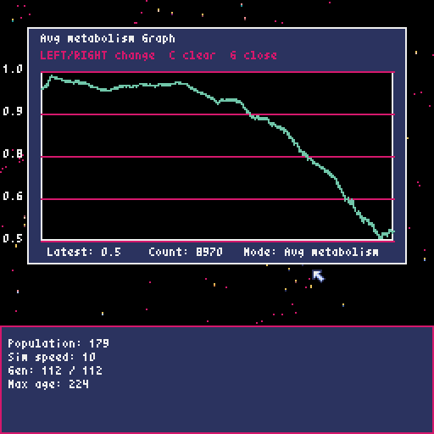Click the Max age: 224 status line
This screenshot has width=434, height=434.
pos(48,384)
